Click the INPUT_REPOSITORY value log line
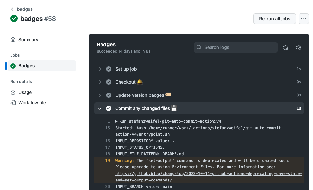 [x=144, y=141]
